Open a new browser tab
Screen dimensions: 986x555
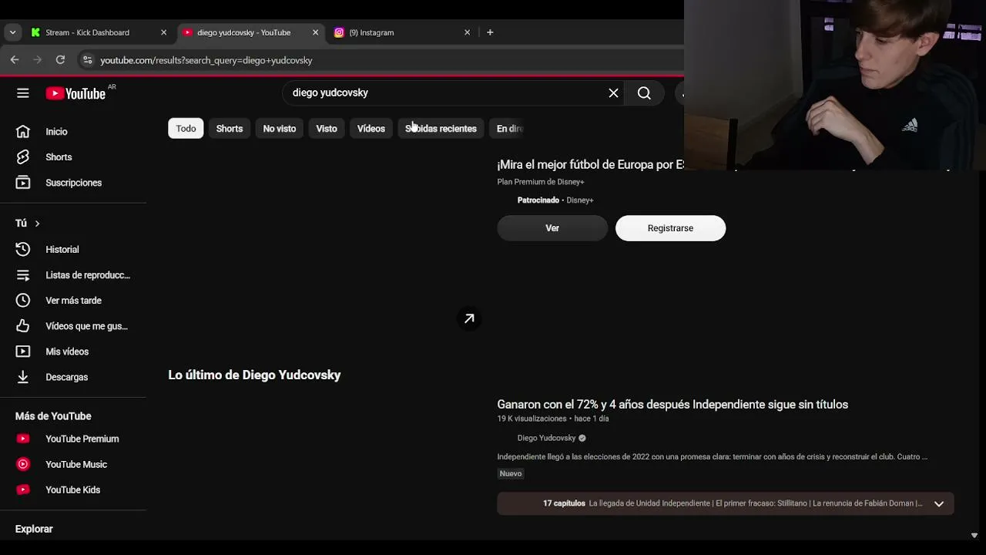(490, 32)
